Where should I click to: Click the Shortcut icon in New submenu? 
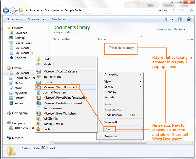click(x=38, y=64)
